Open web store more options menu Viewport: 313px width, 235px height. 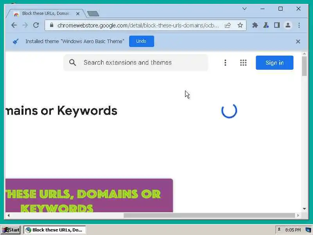pos(225,63)
